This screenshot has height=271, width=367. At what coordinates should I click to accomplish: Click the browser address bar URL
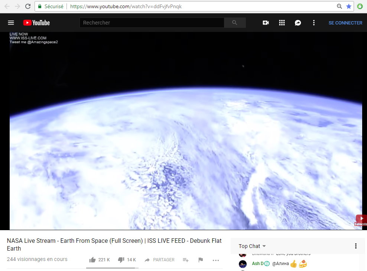[126, 6]
